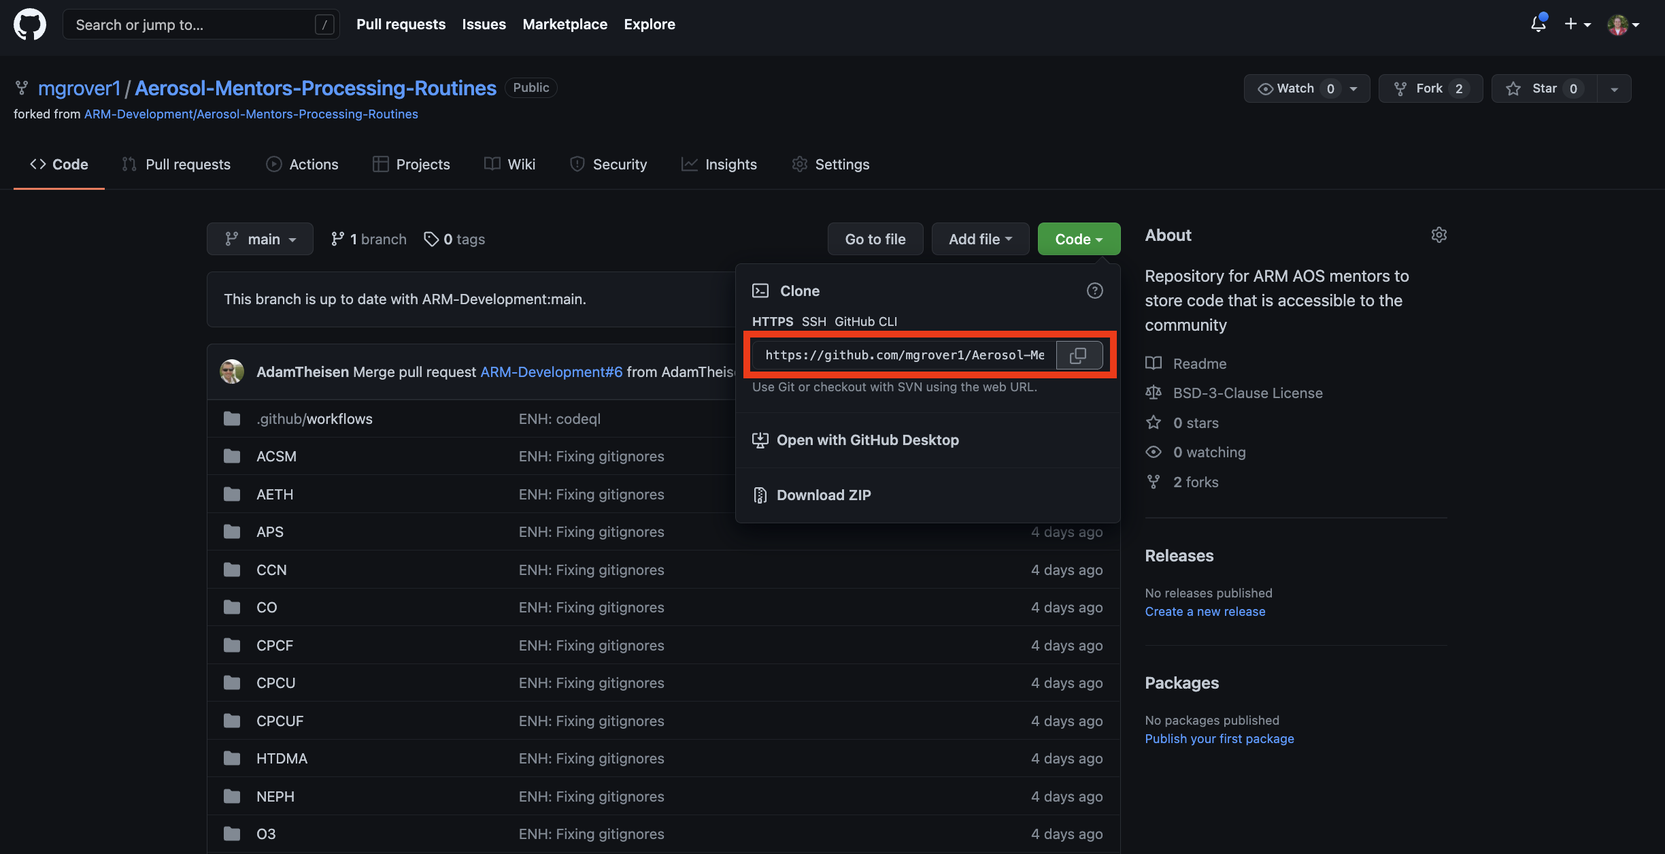Open the Actions tab

(x=302, y=164)
